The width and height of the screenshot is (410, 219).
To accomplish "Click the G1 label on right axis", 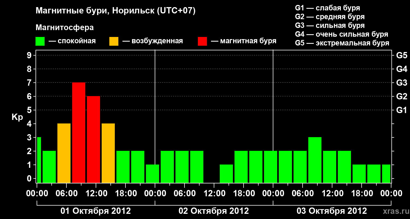I will [402, 110].
